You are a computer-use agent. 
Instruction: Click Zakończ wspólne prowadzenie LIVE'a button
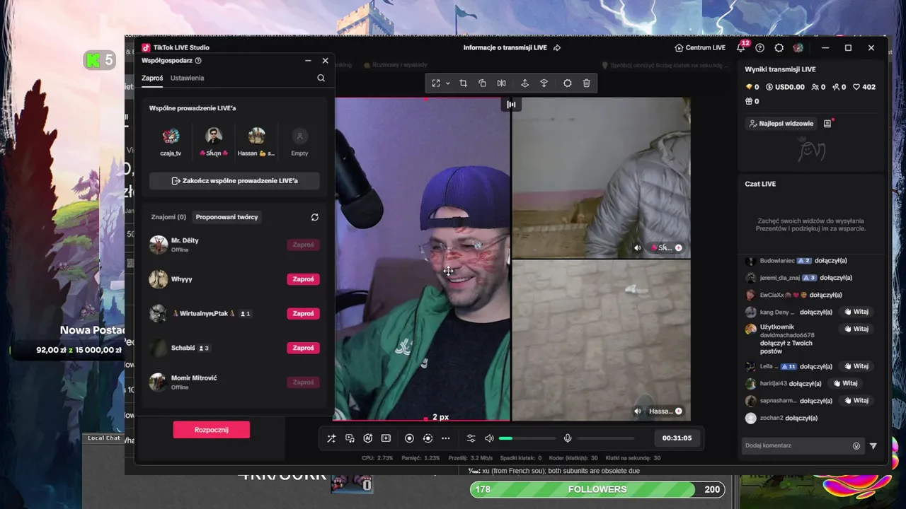pos(234,181)
